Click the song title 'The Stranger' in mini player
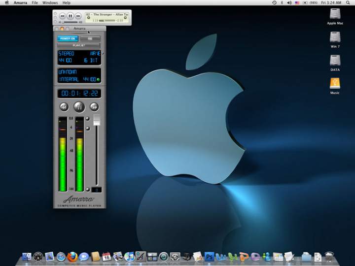355x266 pixels. (103, 14)
